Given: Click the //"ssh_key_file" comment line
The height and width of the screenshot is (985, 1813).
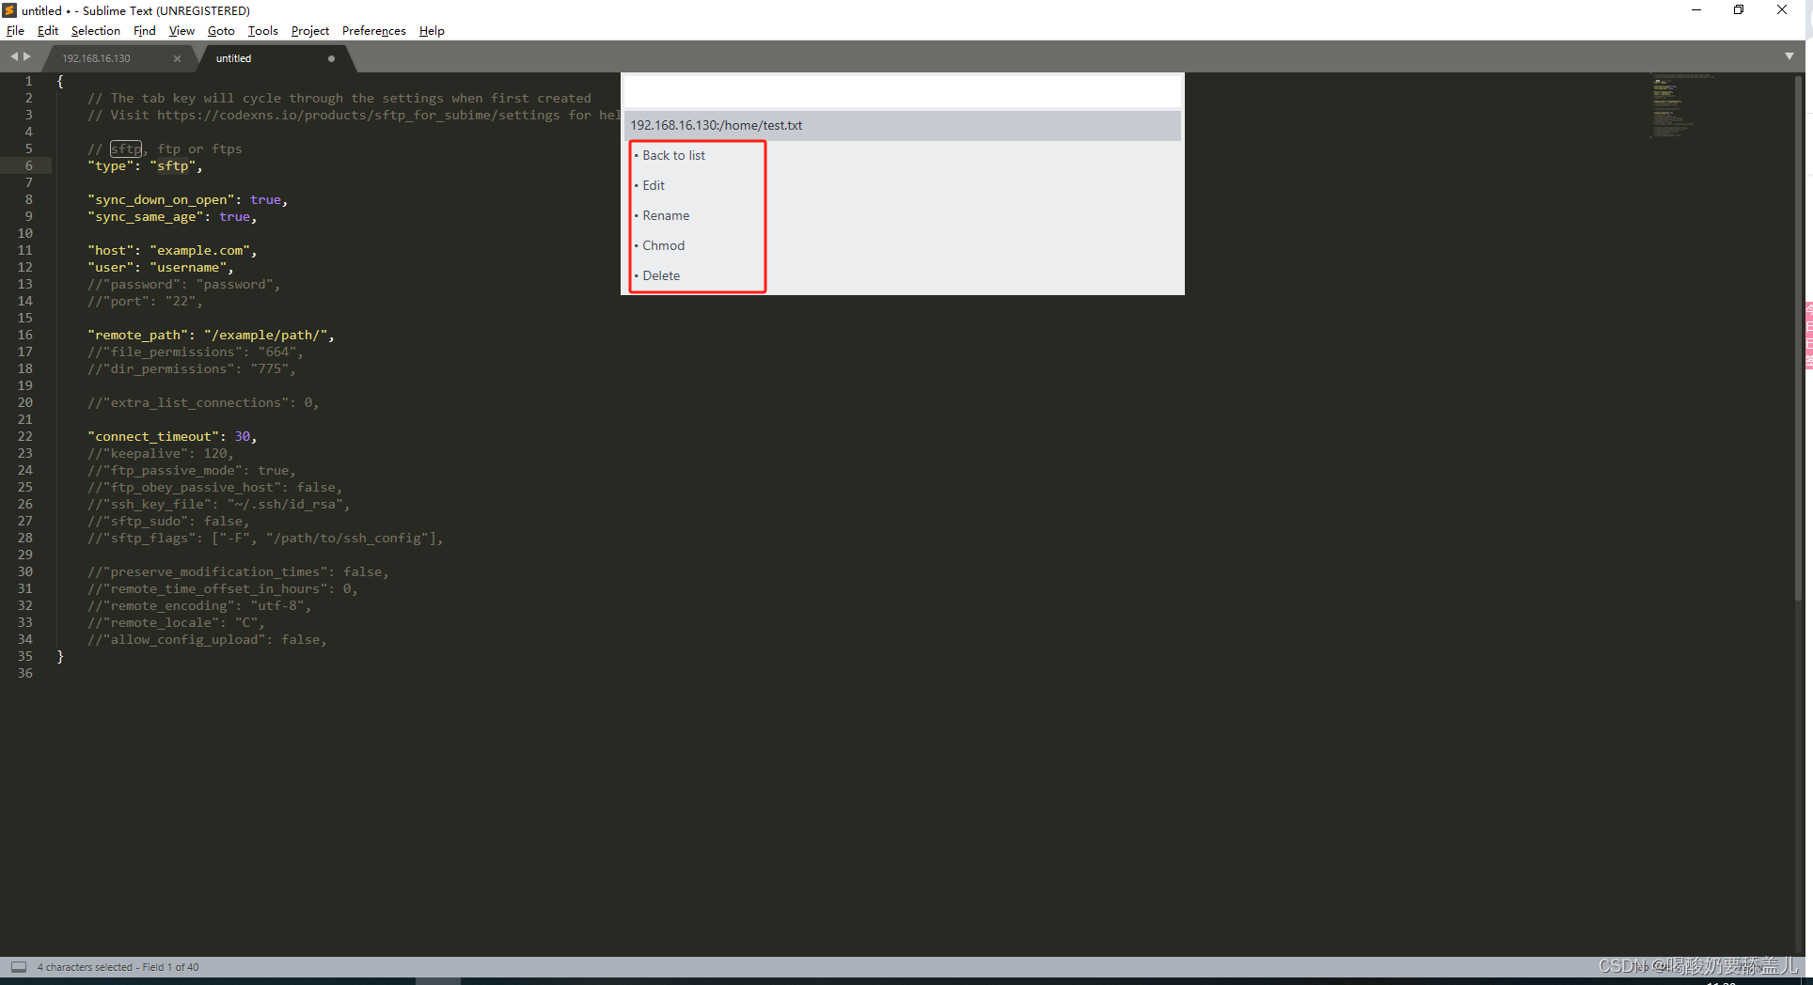Looking at the screenshot, I should (x=218, y=504).
